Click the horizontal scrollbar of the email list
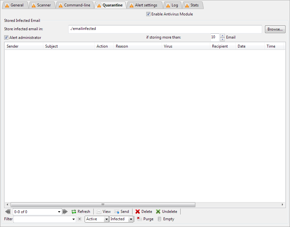The width and height of the screenshot is (290, 227). pos(103,204)
